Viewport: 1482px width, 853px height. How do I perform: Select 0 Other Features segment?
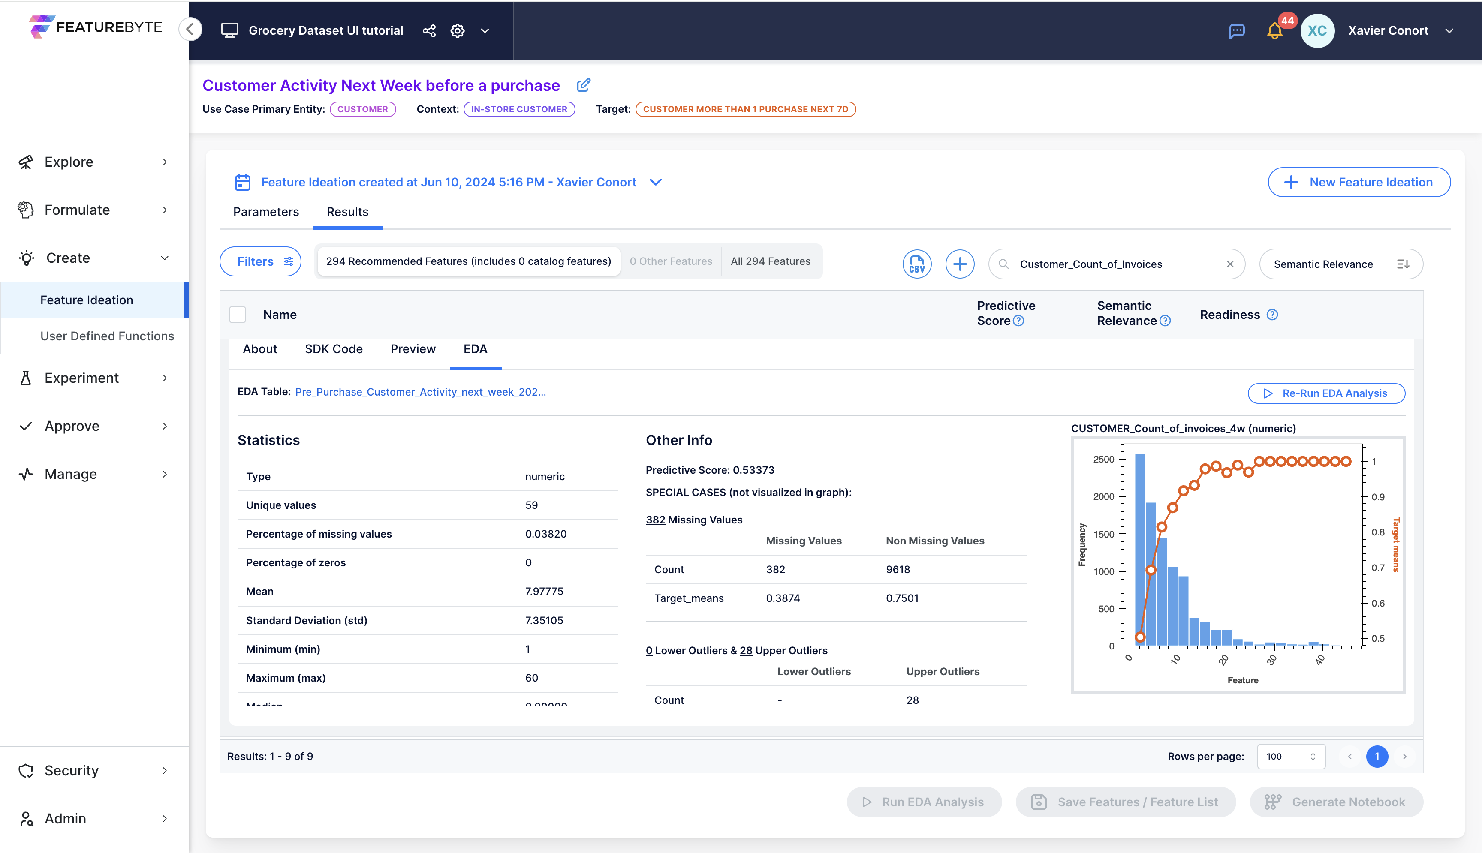point(670,261)
